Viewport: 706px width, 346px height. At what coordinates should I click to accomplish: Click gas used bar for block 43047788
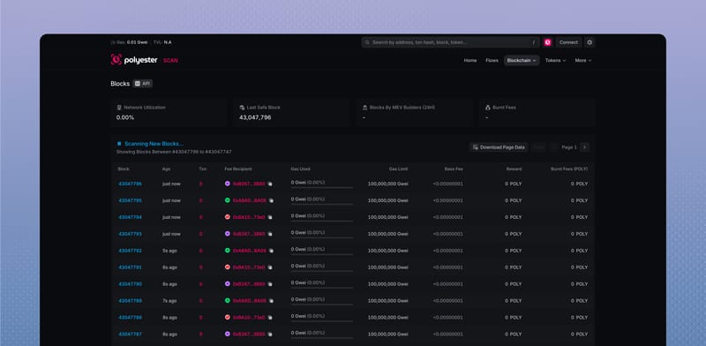322,320
